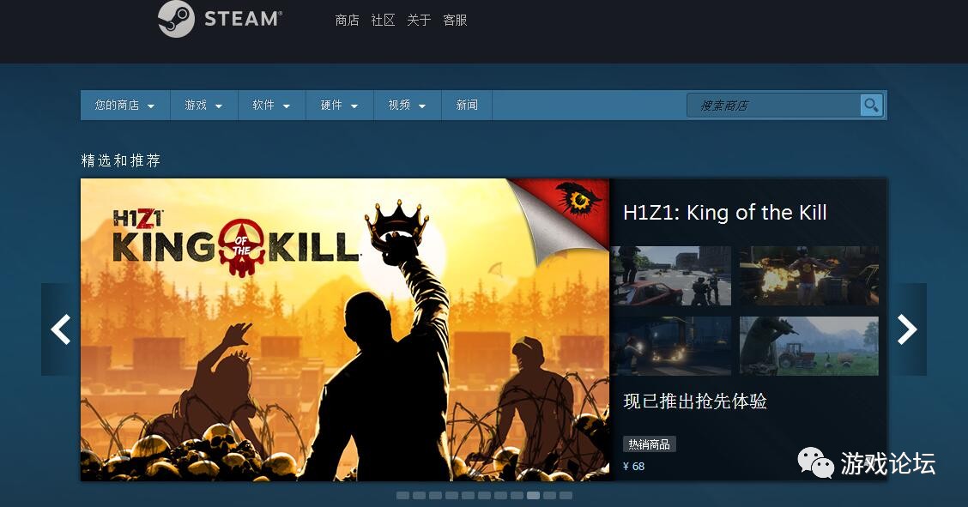
Task: Open the 硬件 dropdown menu
Action: [340, 106]
